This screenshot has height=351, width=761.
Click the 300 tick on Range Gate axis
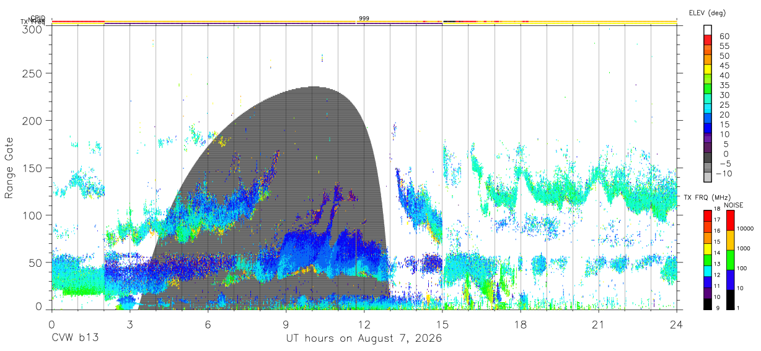33,30
